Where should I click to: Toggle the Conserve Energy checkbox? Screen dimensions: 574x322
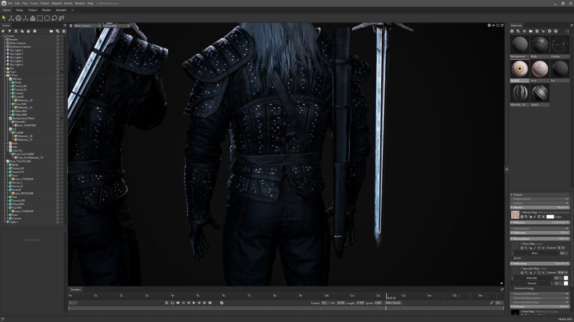pyautogui.click(x=512, y=288)
